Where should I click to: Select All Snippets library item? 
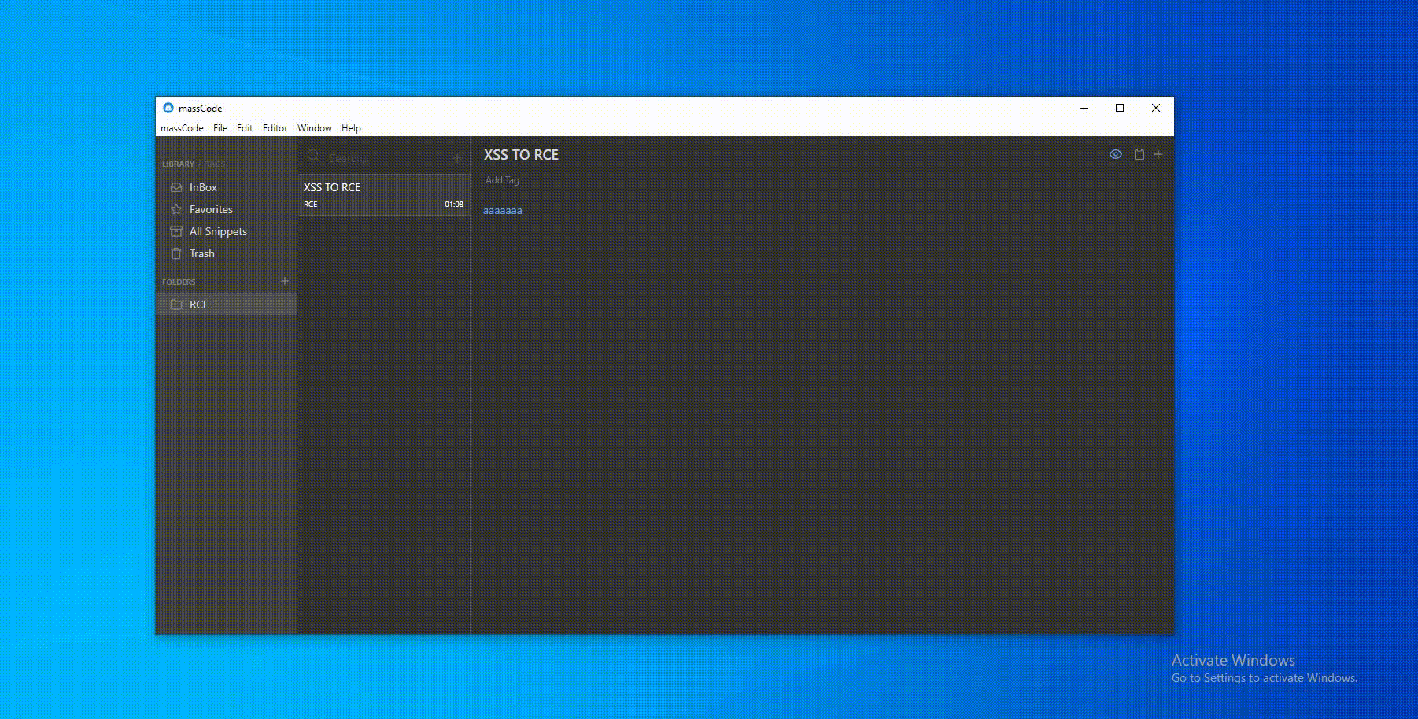tap(226, 231)
